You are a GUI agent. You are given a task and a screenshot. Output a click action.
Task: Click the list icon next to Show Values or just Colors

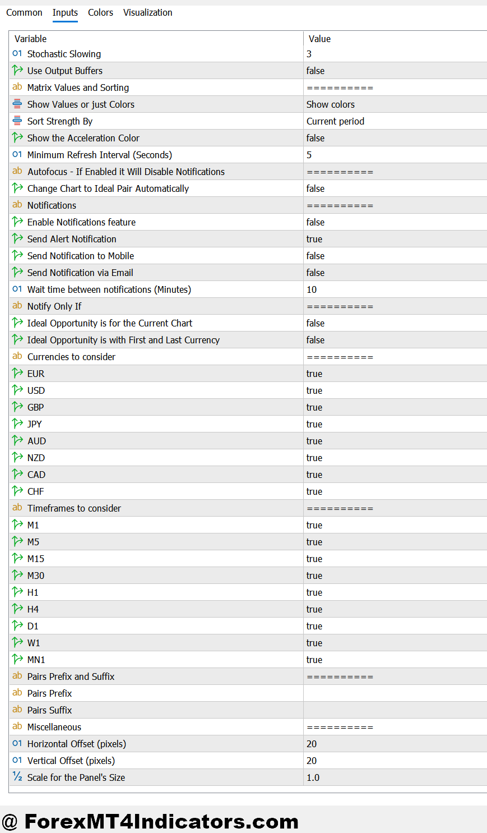[x=16, y=104]
